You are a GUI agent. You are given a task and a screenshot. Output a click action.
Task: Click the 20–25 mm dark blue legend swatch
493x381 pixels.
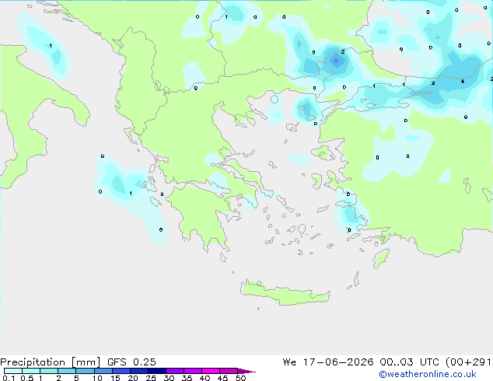coord(138,371)
